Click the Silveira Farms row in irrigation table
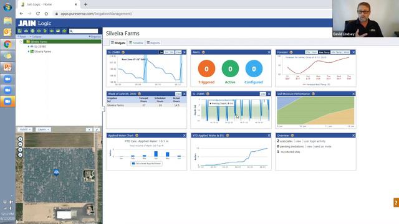Viewport: 399px width, 224px height. (x=147, y=105)
